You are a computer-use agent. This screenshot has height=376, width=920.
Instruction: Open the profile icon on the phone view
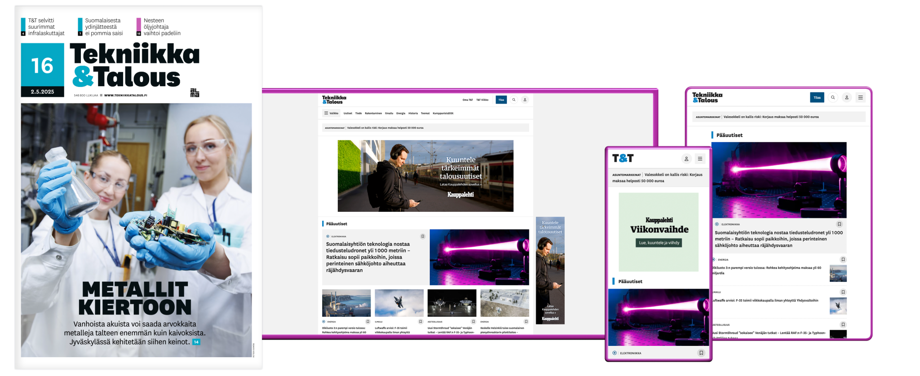point(686,158)
